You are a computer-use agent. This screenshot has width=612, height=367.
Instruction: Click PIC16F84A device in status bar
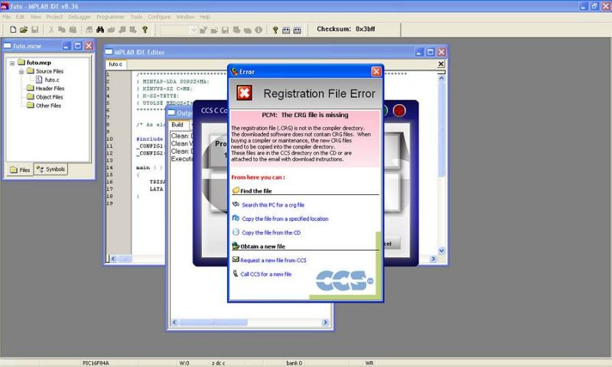(96, 363)
